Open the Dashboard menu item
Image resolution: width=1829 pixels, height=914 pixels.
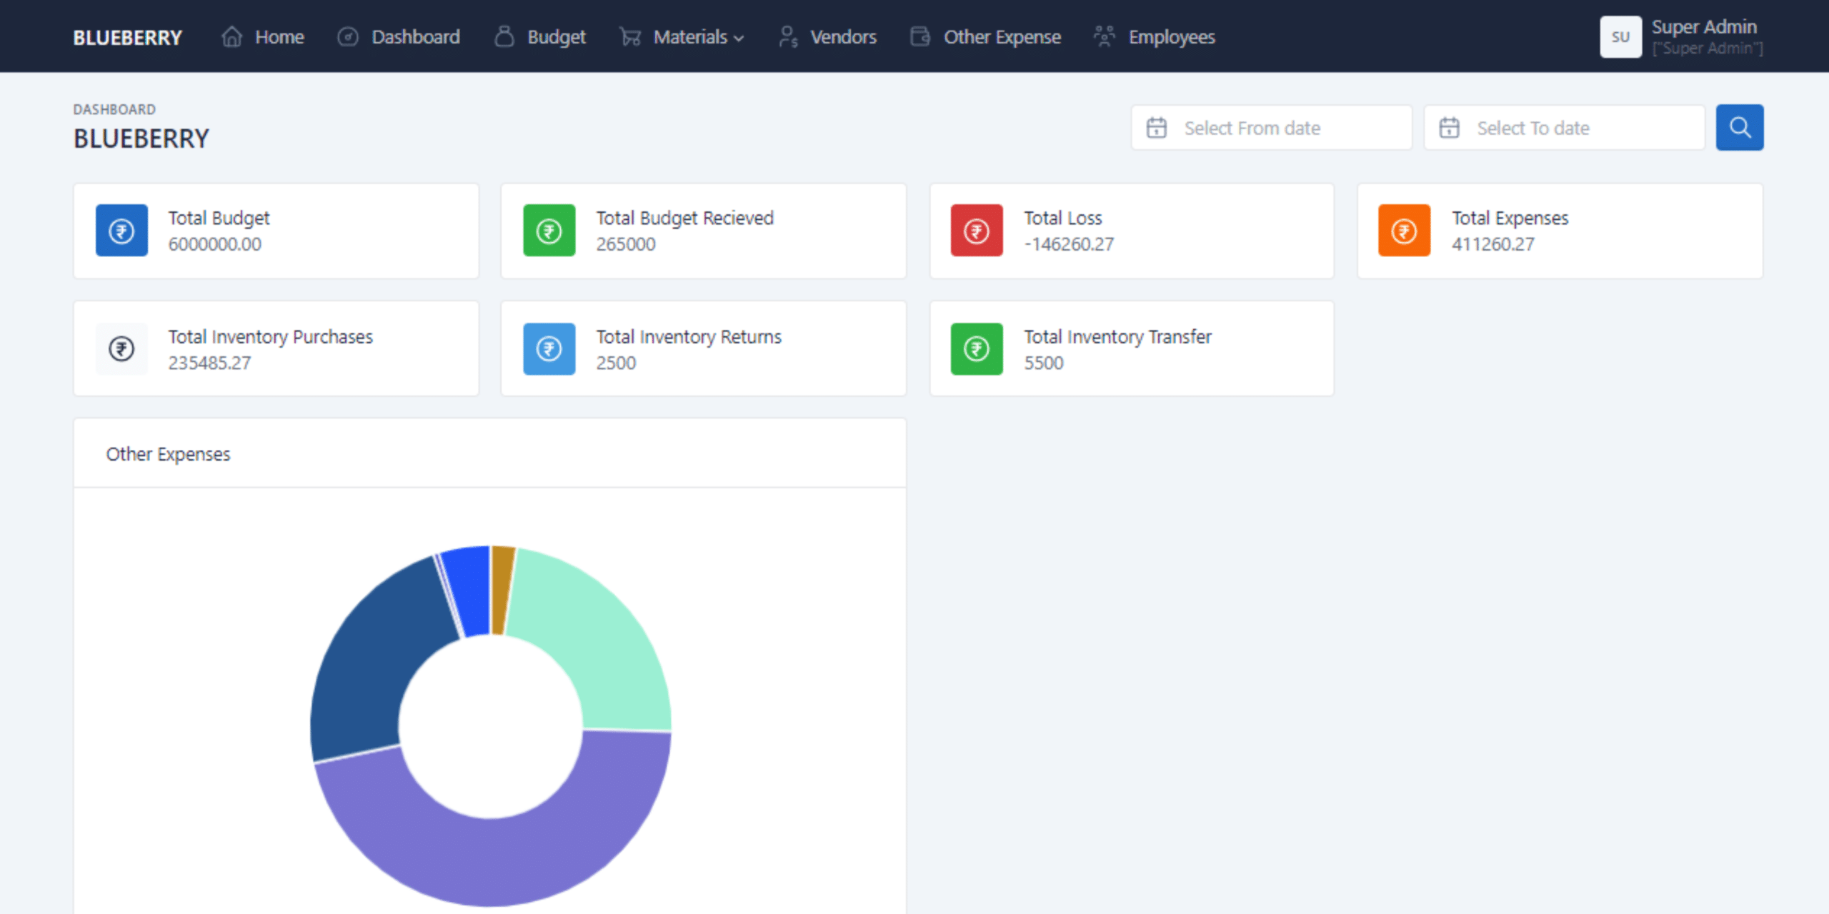pos(399,36)
